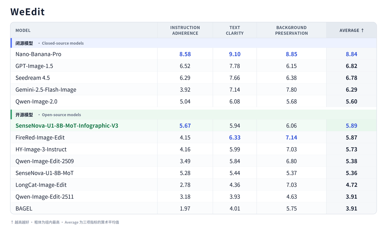Sort by the Average column header

coord(351,30)
